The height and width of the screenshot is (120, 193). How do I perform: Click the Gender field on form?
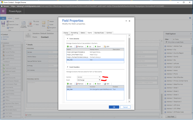click(42, 52)
